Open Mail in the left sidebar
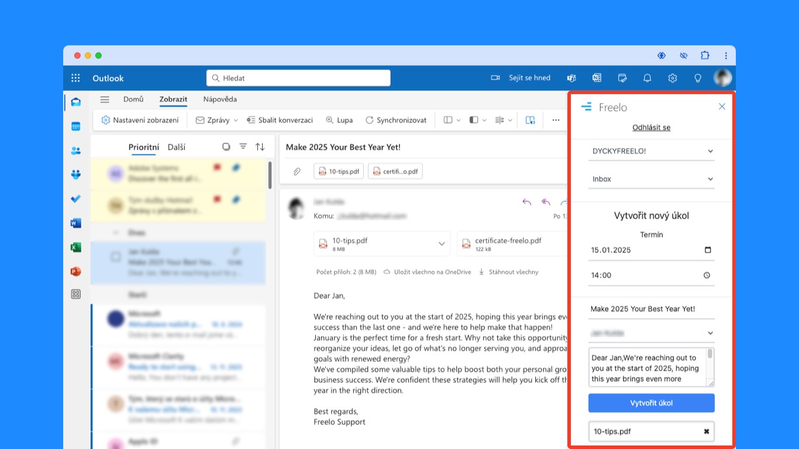Image resolution: width=799 pixels, height=449 pixels. [75, 102]
